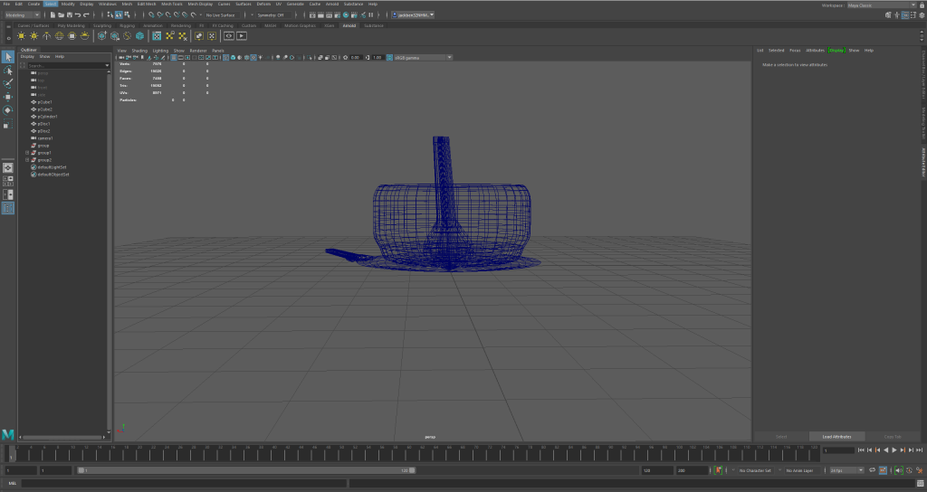Click the playback range slider bar
Viewport: 927px width, 492px height.
pyautogui.click(x=244, y=470)
